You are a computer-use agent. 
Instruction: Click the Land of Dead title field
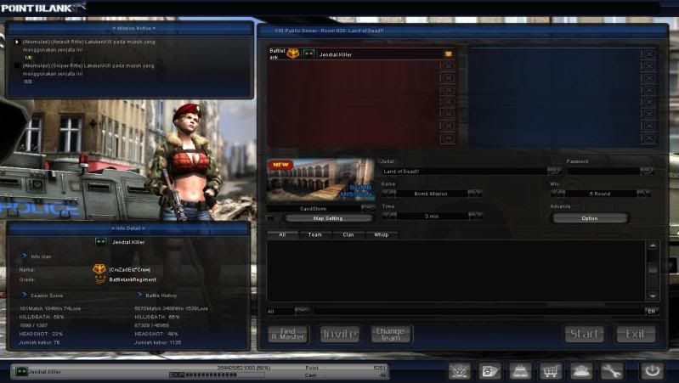(464, 171)
